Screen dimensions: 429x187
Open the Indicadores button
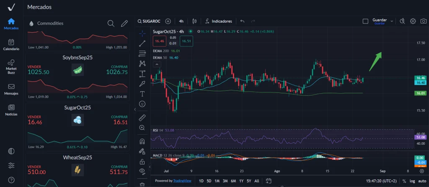point(219,21)
